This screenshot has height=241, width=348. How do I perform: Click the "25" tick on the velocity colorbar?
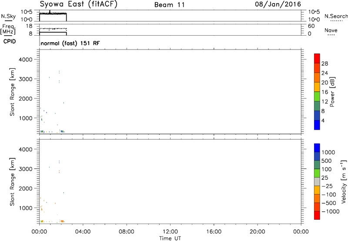(x=325, y=178)
